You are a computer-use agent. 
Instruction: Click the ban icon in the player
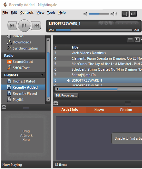pyautogui.click(x=106, y=23)
